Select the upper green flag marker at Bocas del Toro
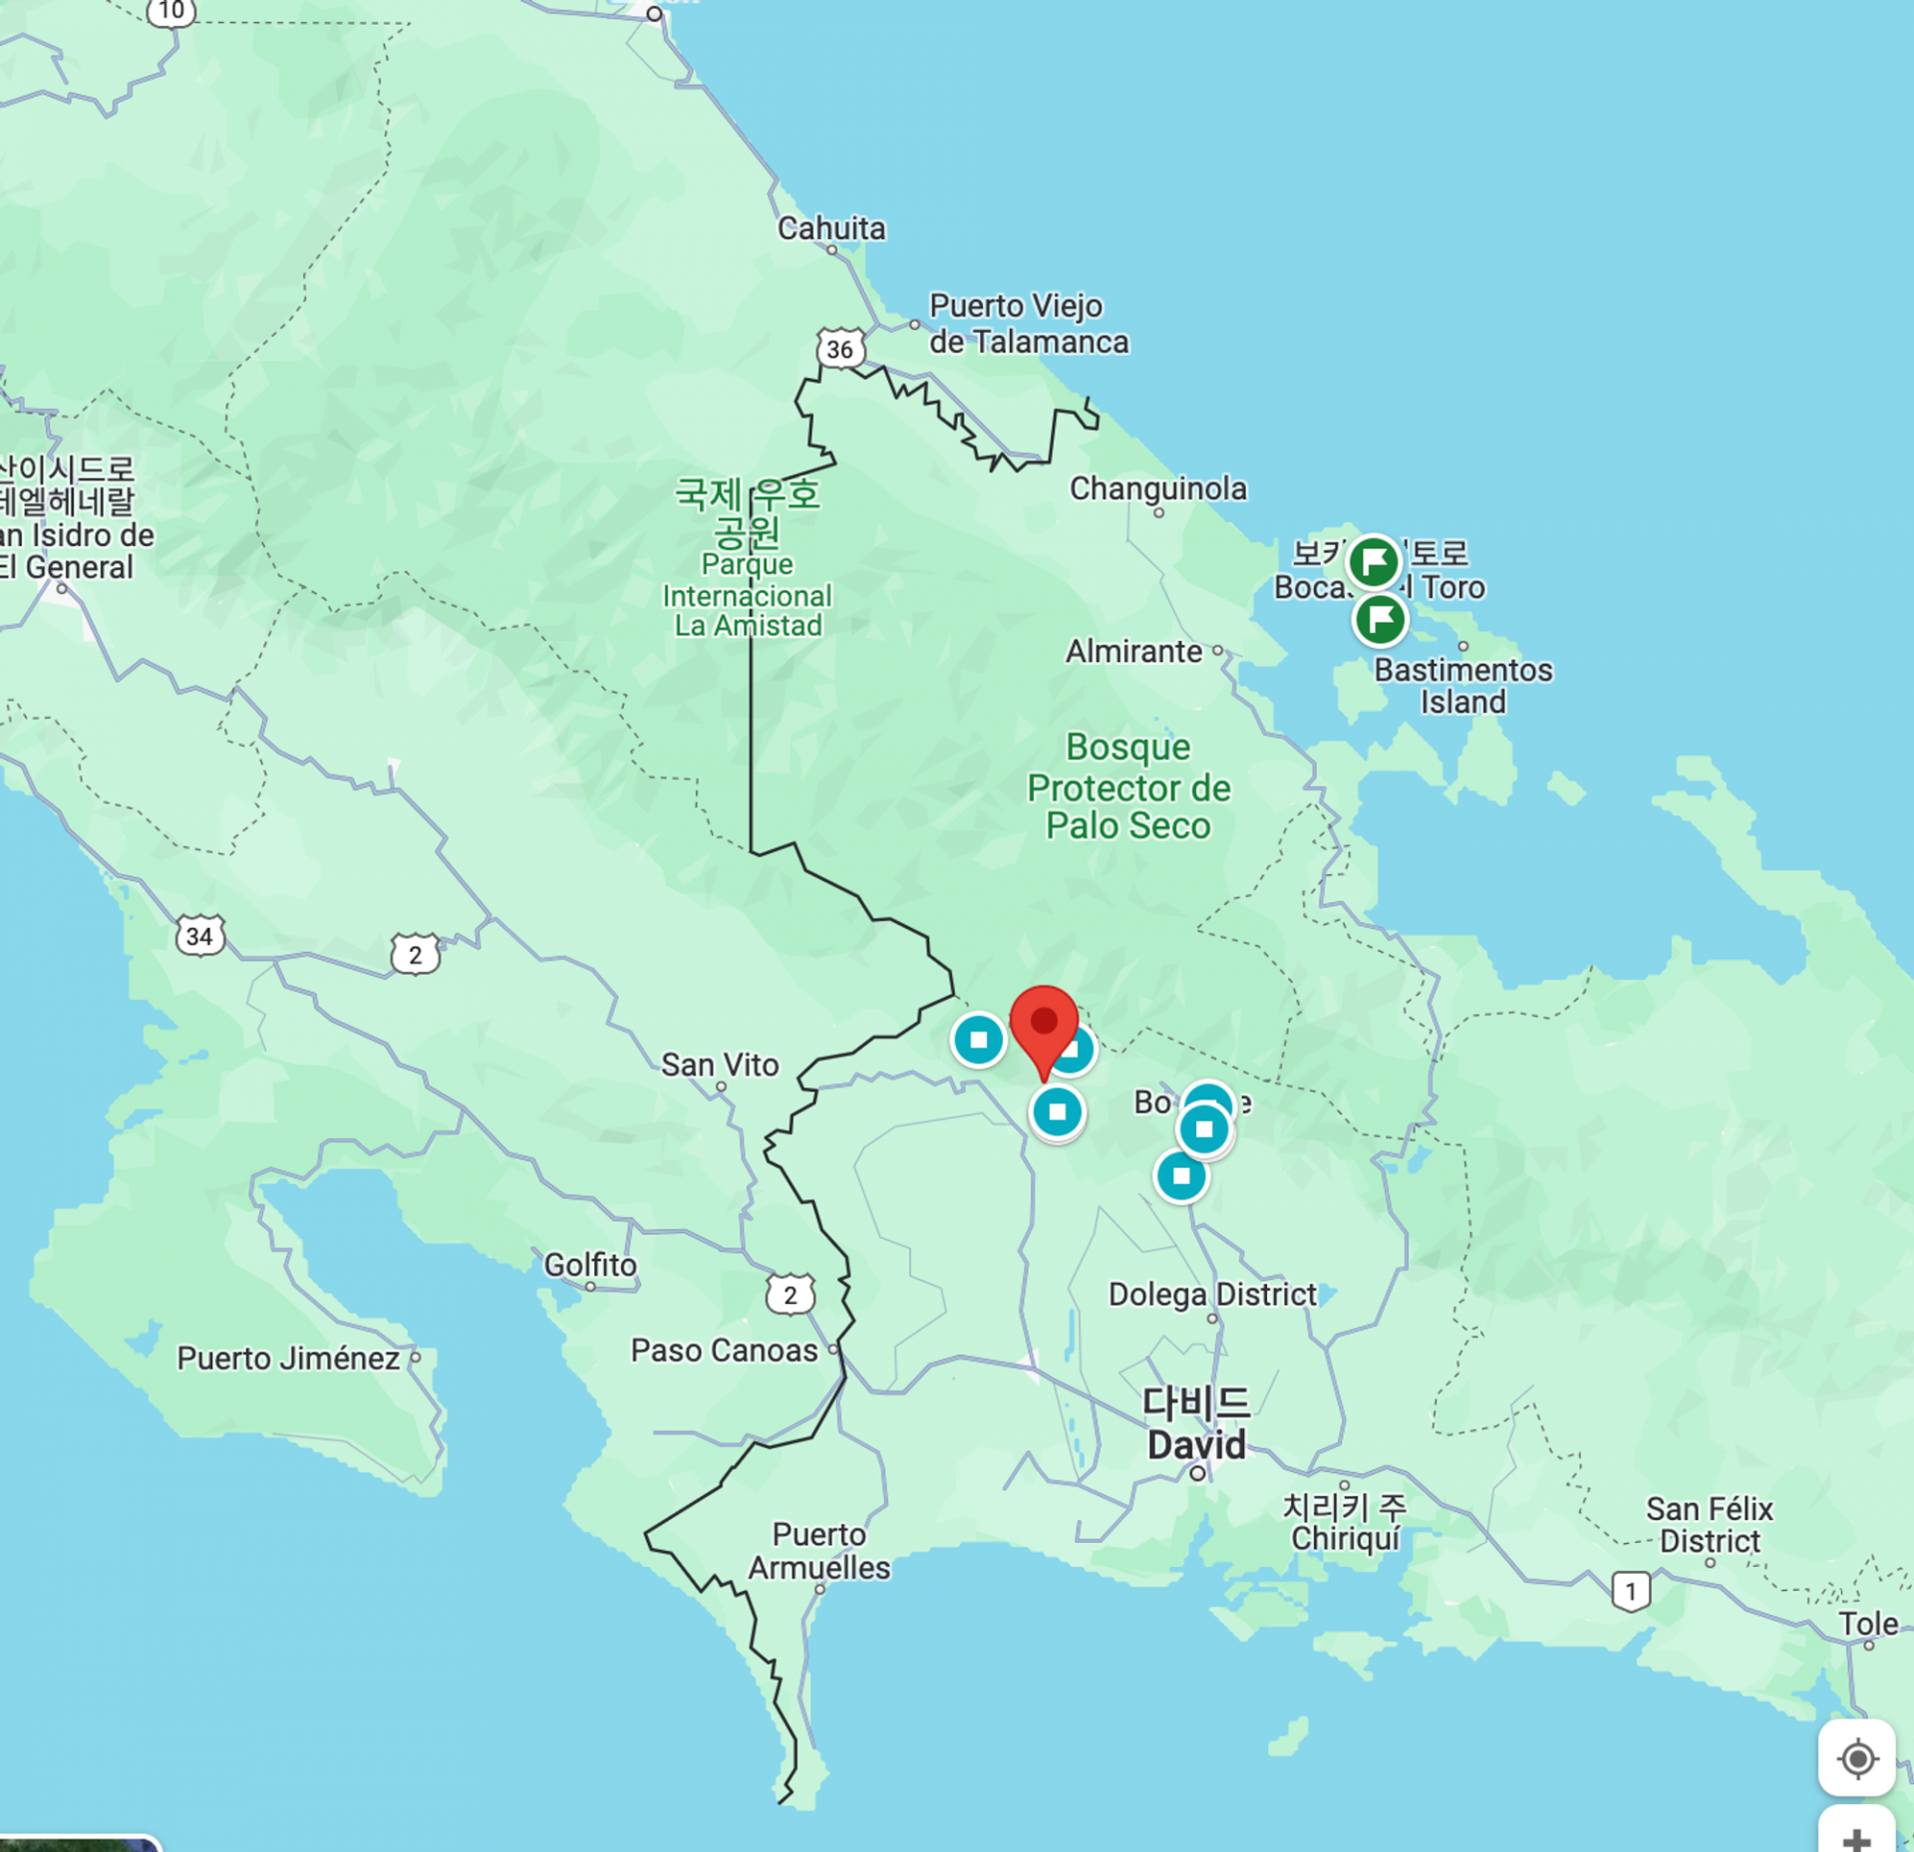 [1374, 561]
